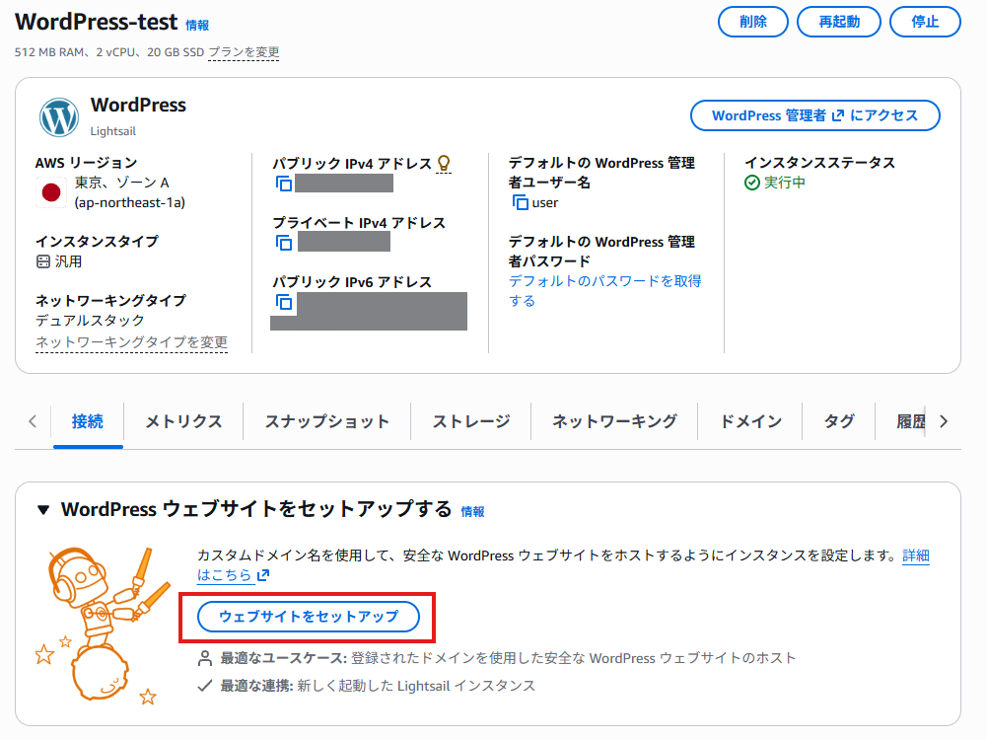Collapse the WordPress website setup section

43,509
